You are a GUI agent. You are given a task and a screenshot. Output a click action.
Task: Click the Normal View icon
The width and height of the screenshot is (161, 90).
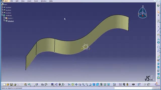pyautogui.click(x=90, y=84)
